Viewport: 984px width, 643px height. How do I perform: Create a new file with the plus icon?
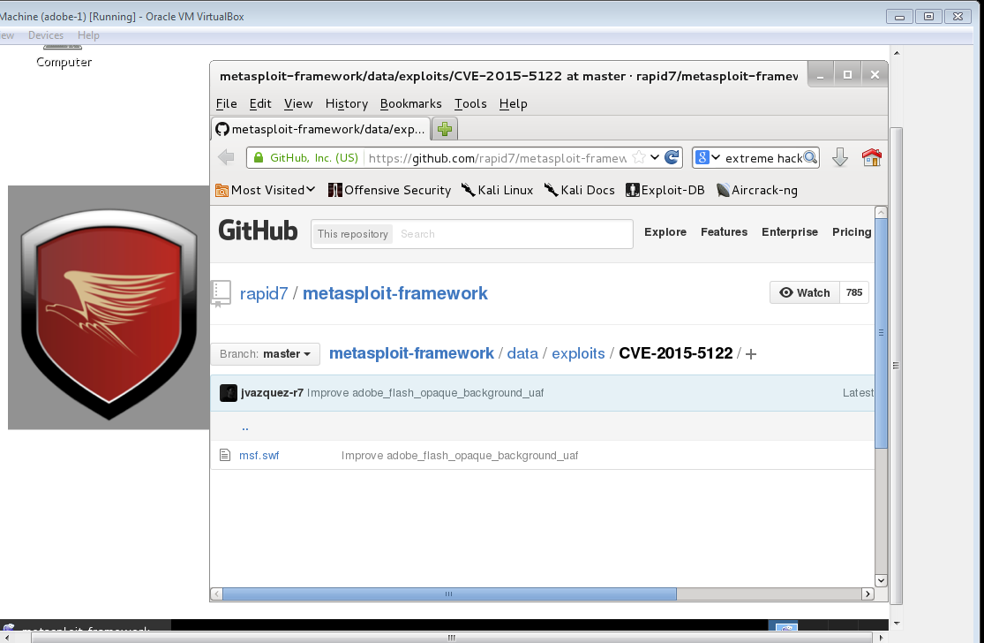click(750, 354)
